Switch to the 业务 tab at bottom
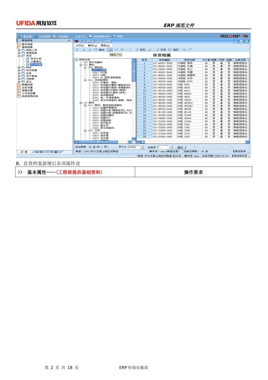 [39, 152]
